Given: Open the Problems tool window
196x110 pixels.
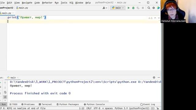Looking at the screenshot, I should point(28,105).
